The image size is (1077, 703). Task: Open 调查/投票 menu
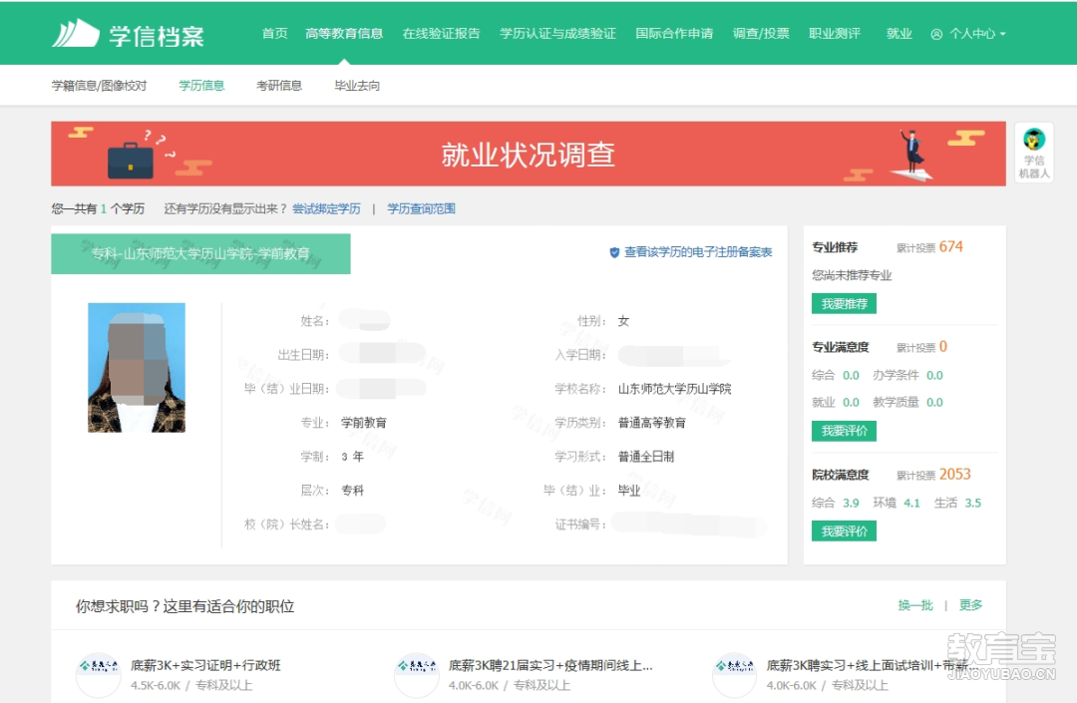(x=760, y=33)
